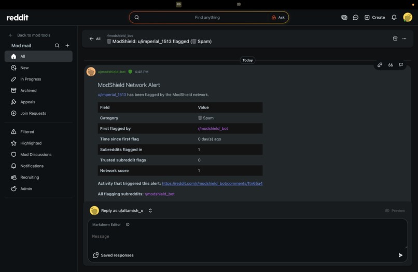Open the Archived folder
The width and height of the screenshot is (418, 272).
[x=38, y=90]
